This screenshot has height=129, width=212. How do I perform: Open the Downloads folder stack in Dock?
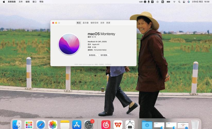[x=147, y=125]
